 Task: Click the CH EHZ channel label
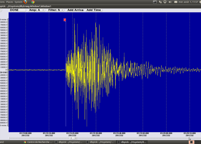(3, 73)
